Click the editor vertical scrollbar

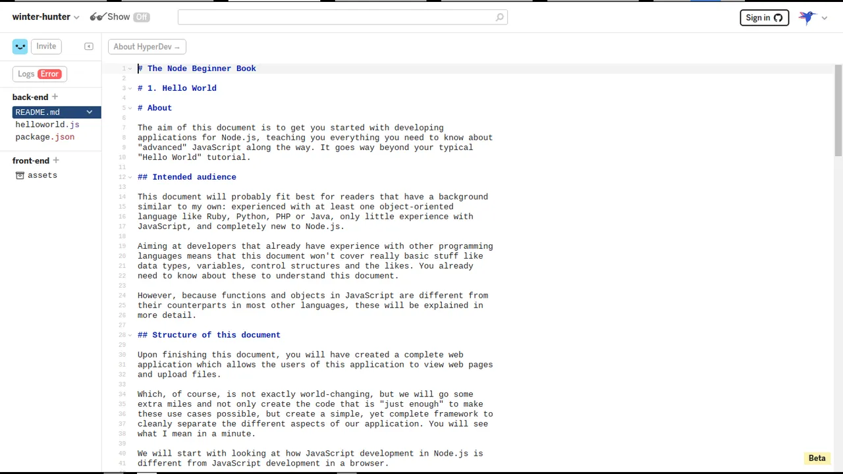point(838,111)
